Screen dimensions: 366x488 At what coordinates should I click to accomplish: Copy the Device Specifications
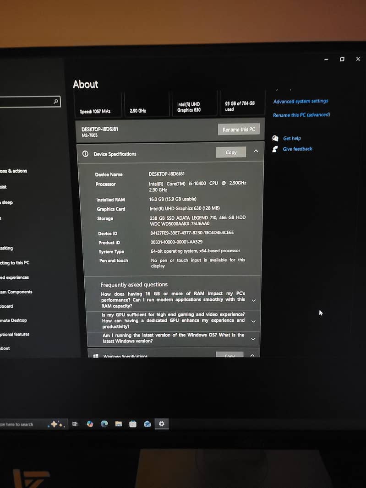(231, 152)
